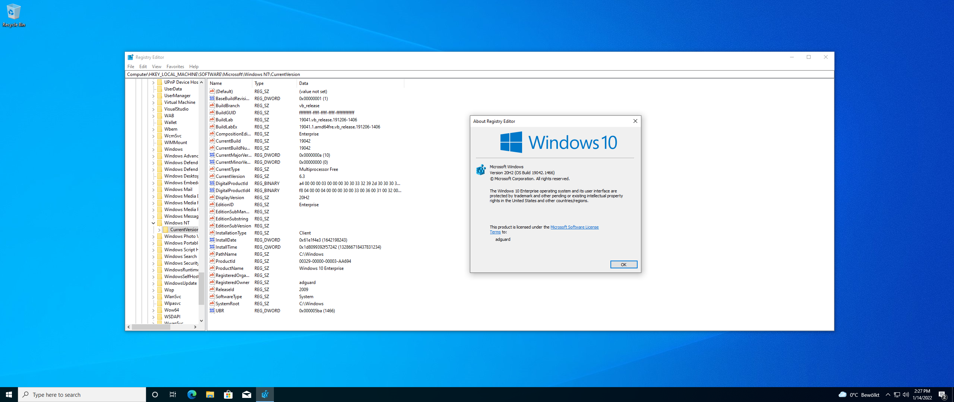Open the Recycle Bin desktop icon
Image resolution: width=954 pixels, height=402 pixels.
(13, 15)
